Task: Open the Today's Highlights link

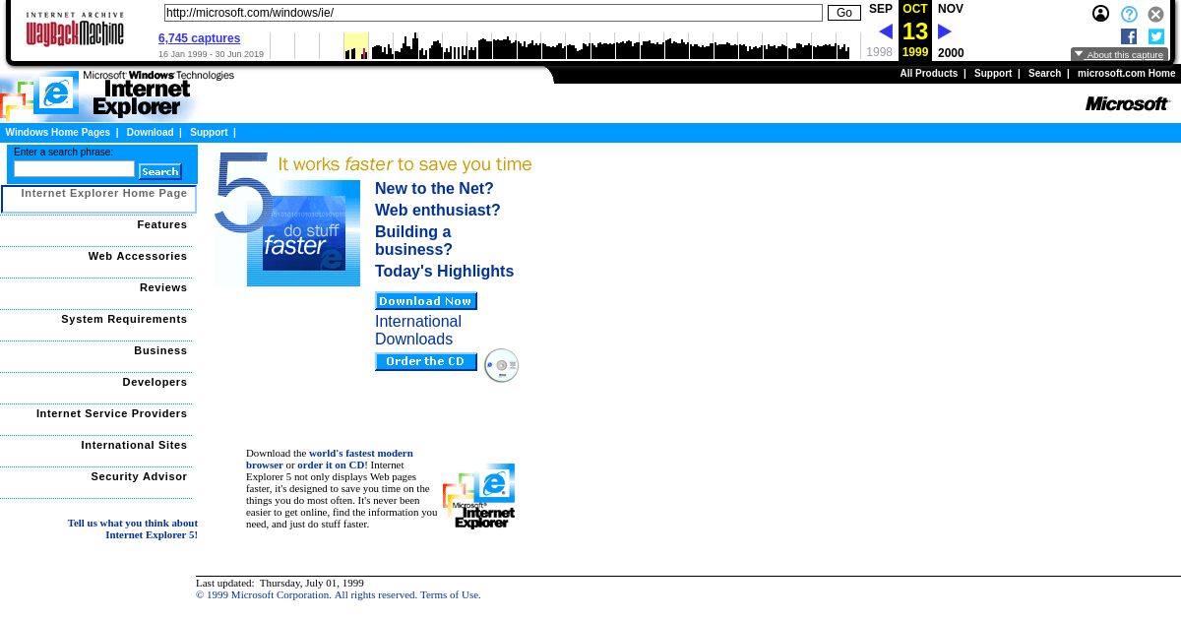Action: click(x=444, y=271)
